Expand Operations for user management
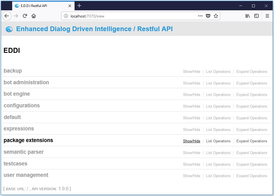Image resolution: width=274 pixels, height=196 pixels. (x=251, y=176)
